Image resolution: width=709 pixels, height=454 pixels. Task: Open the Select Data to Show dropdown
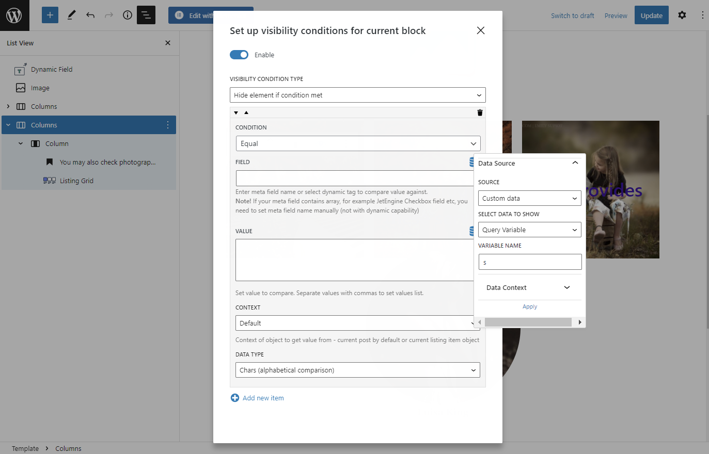530,230
